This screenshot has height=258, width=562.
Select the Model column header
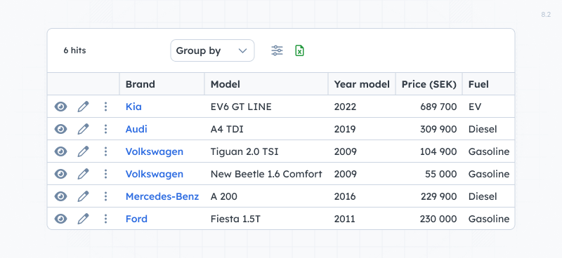point(266,84)
